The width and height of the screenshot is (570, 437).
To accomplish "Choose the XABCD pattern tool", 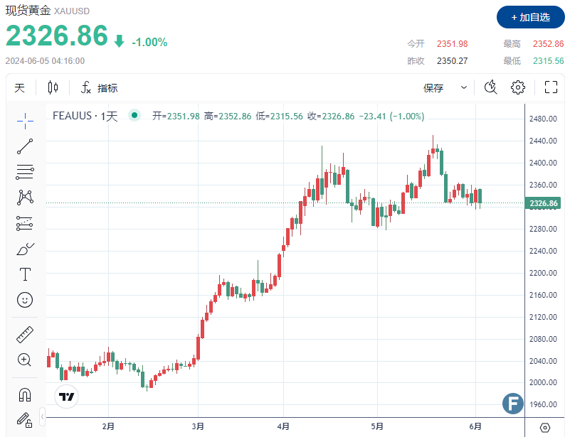I will [x=25, y=198].
